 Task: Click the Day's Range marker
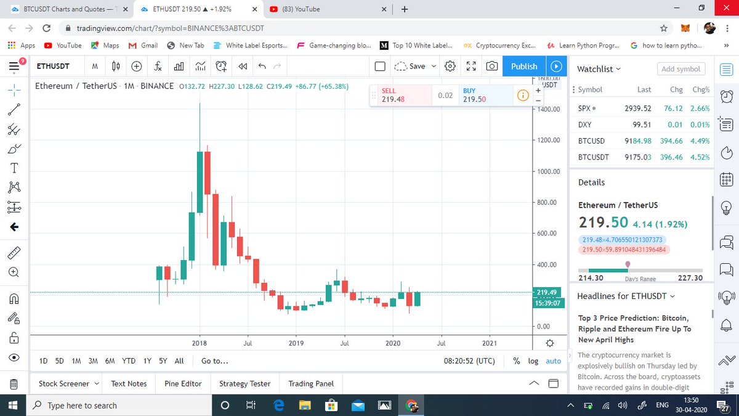(628, 264)
